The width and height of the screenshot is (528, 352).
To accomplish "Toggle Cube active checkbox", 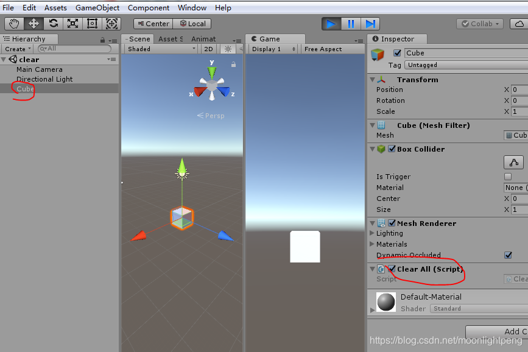I will pos(397,53).
